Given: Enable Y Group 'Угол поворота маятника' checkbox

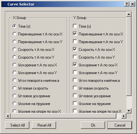Looking at the screenshot, I should (75, 80).
